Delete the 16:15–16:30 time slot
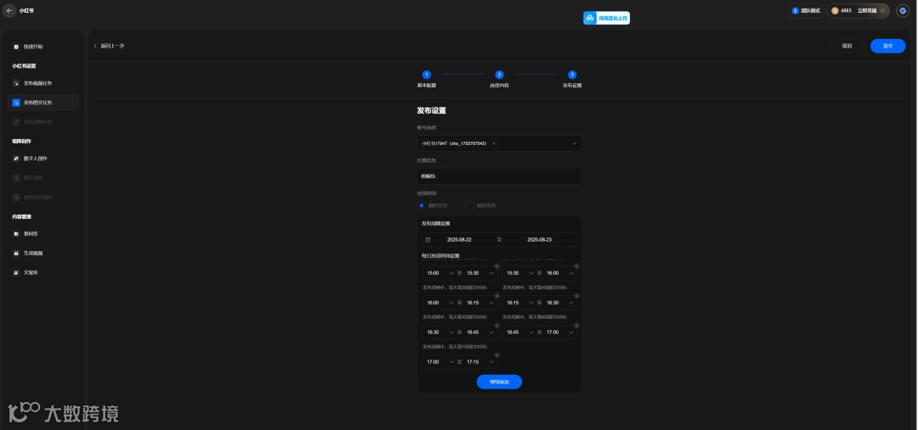Screen dimensions: 918x430 pyautogui.click(x=576, y=296)
